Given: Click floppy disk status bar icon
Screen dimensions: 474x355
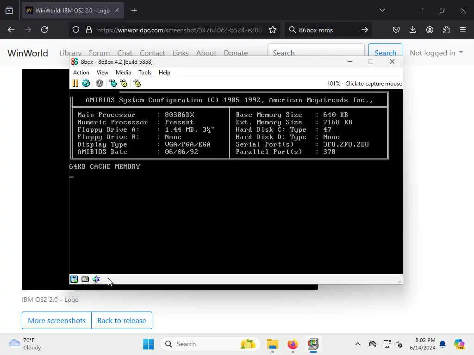Looking at the screenshot, I should (x=74, y=279).
